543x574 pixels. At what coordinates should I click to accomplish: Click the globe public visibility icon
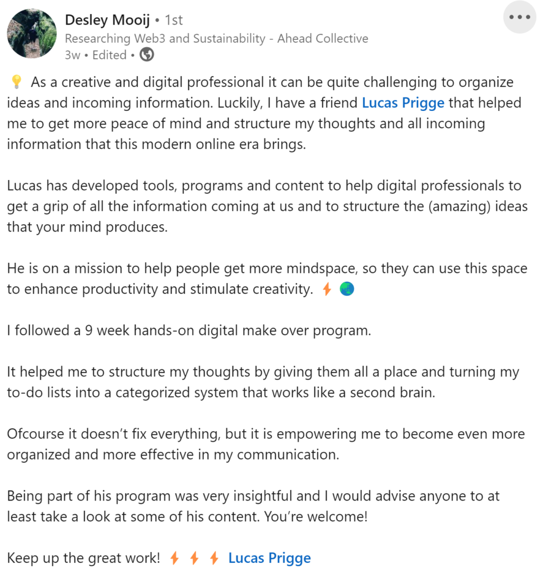(147, 55)
